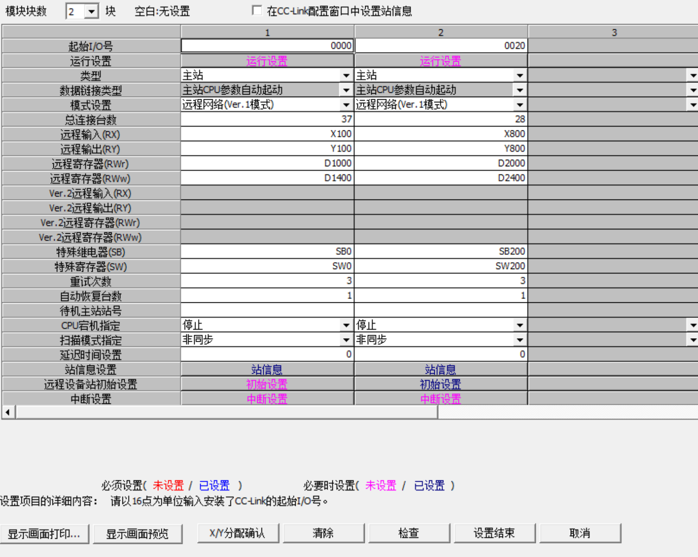
Task: Expand module 1 CPU down designation dropdown
Action: tap(346, 325)
